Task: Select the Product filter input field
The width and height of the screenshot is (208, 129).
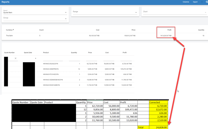Action: (53, 58)
